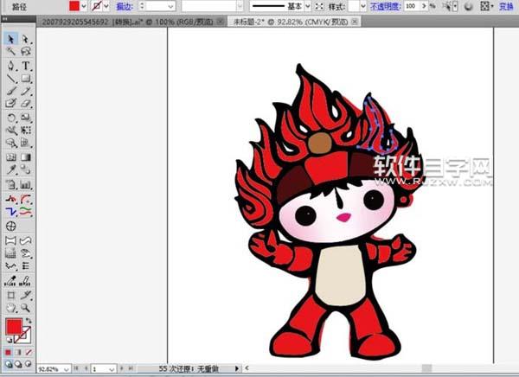Open the artboard number dropdown
The image size is (519, 377).
click(112, 368)
